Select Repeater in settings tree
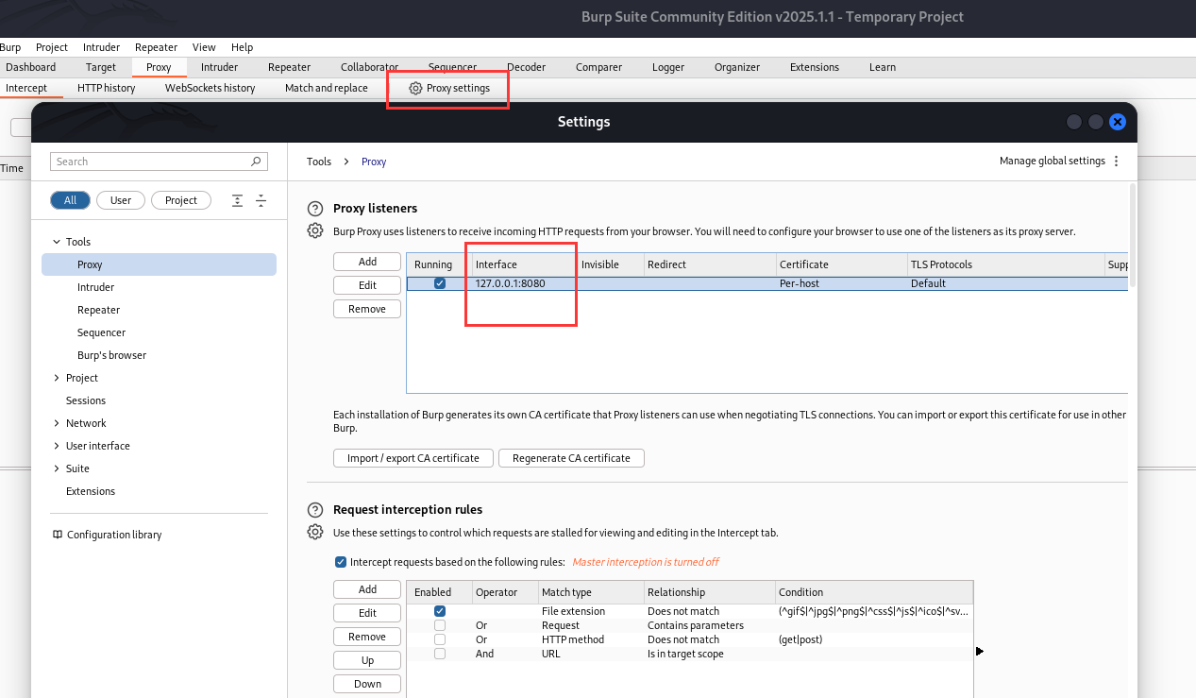Image resolution: width=1196 pixels, height=698 pixels. pos(98,310)
